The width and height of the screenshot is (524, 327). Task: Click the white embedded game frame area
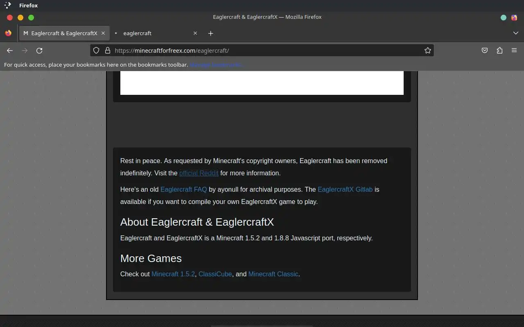click(x=262, y=83)
